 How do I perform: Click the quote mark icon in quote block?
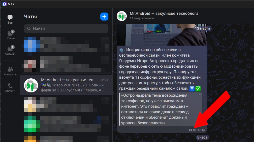200,95
